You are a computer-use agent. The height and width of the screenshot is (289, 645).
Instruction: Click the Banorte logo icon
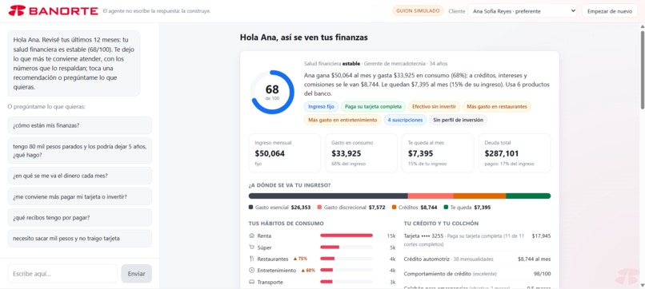point(17,11)
